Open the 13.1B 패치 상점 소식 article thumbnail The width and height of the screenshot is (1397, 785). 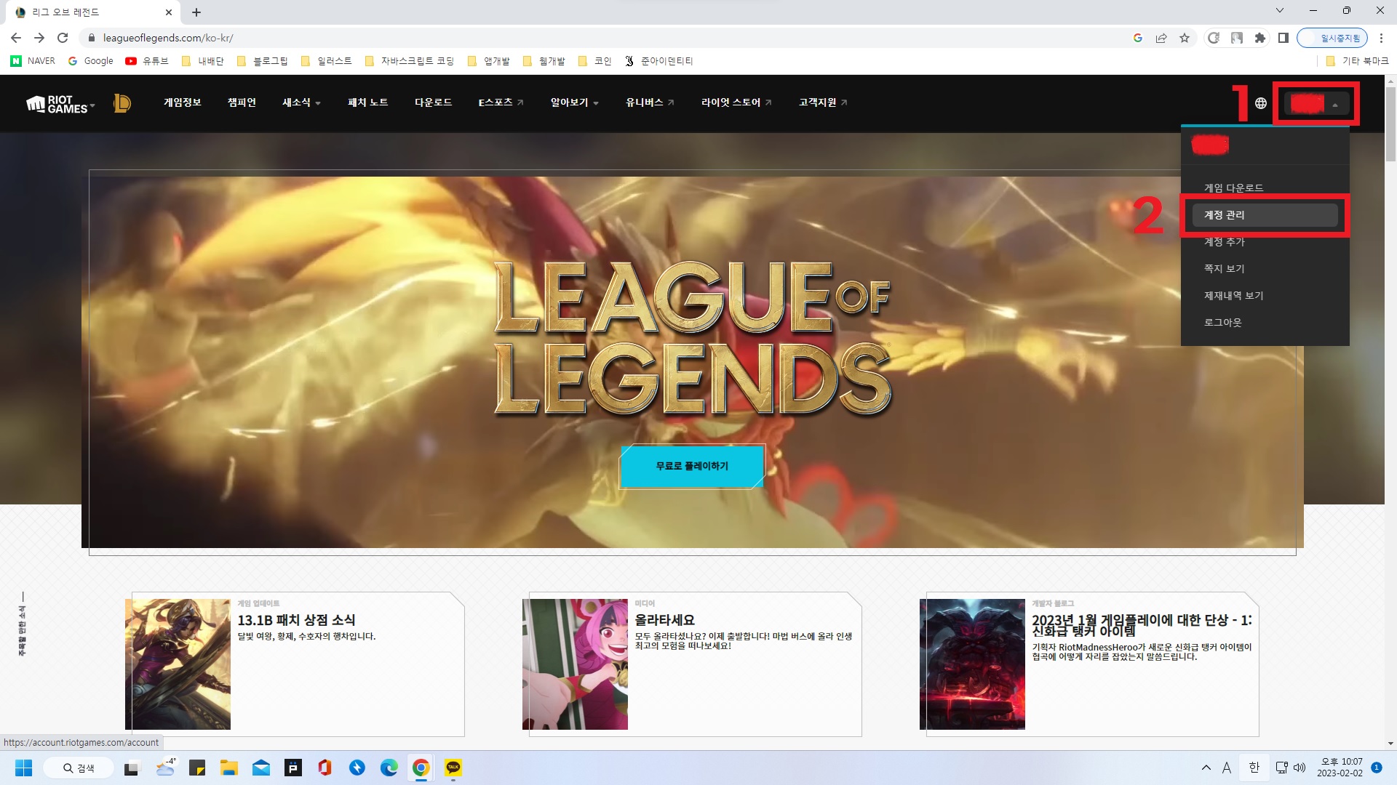pyautogui.click(x=178, y=664)
